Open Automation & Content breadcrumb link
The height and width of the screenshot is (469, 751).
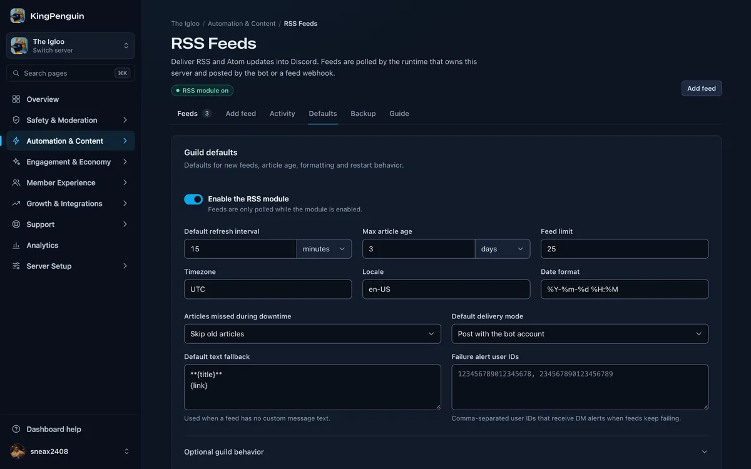[242, 24]
